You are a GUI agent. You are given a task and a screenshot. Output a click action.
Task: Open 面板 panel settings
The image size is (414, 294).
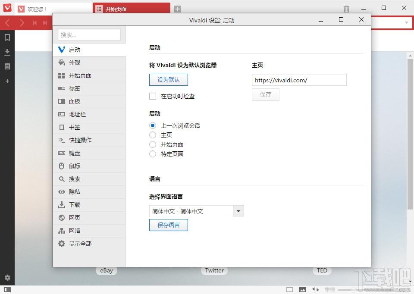tap(89, 101)
